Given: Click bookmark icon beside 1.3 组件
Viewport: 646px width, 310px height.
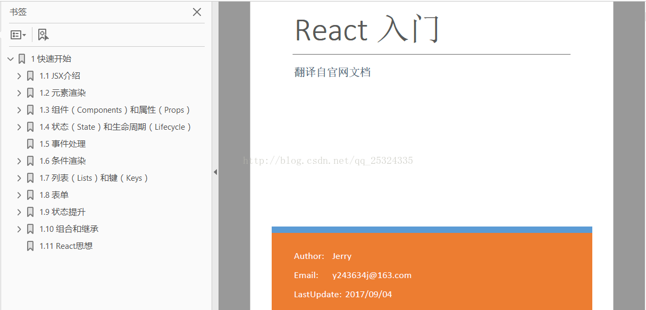Looking at the screenshot, I should click(x=30, y=110).
